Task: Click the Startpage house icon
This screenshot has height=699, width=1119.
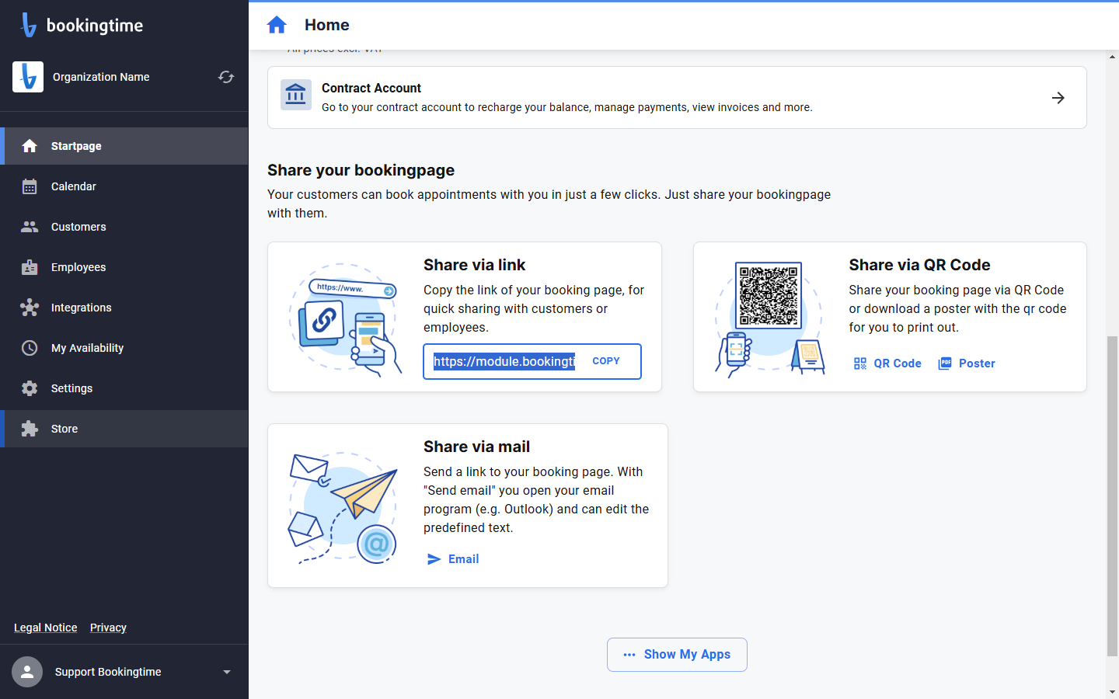Action: pos(30,146)
